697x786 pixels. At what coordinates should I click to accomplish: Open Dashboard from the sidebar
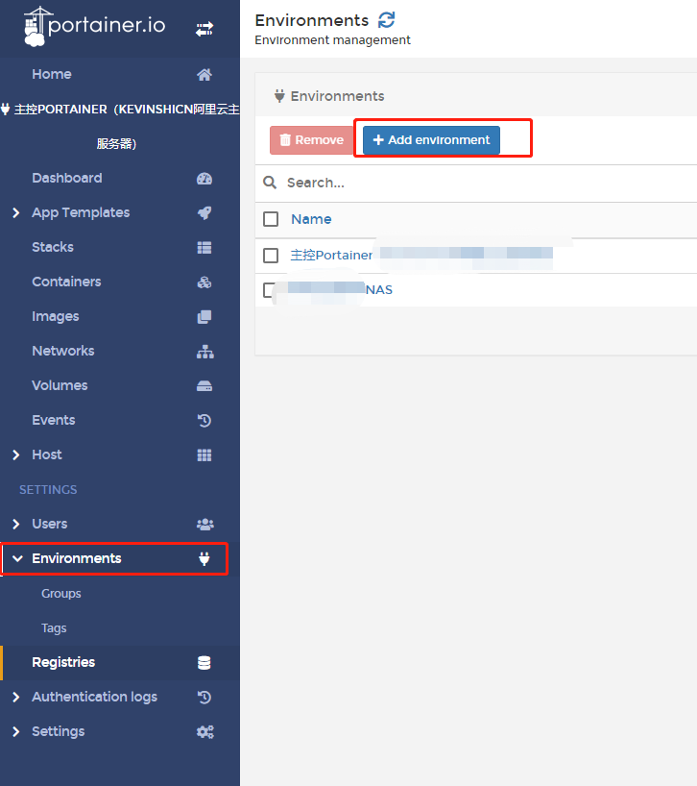tap(67, 178)
